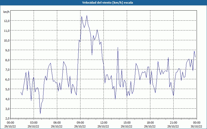Select the '8,0' y-axis label

(x=7, y=60)
